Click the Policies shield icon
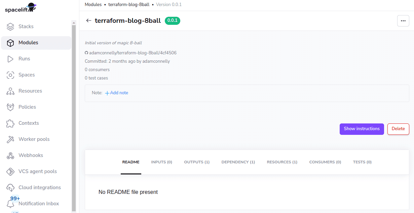Image resolution: width=414 pixels, height=213 pixels. 10,107
